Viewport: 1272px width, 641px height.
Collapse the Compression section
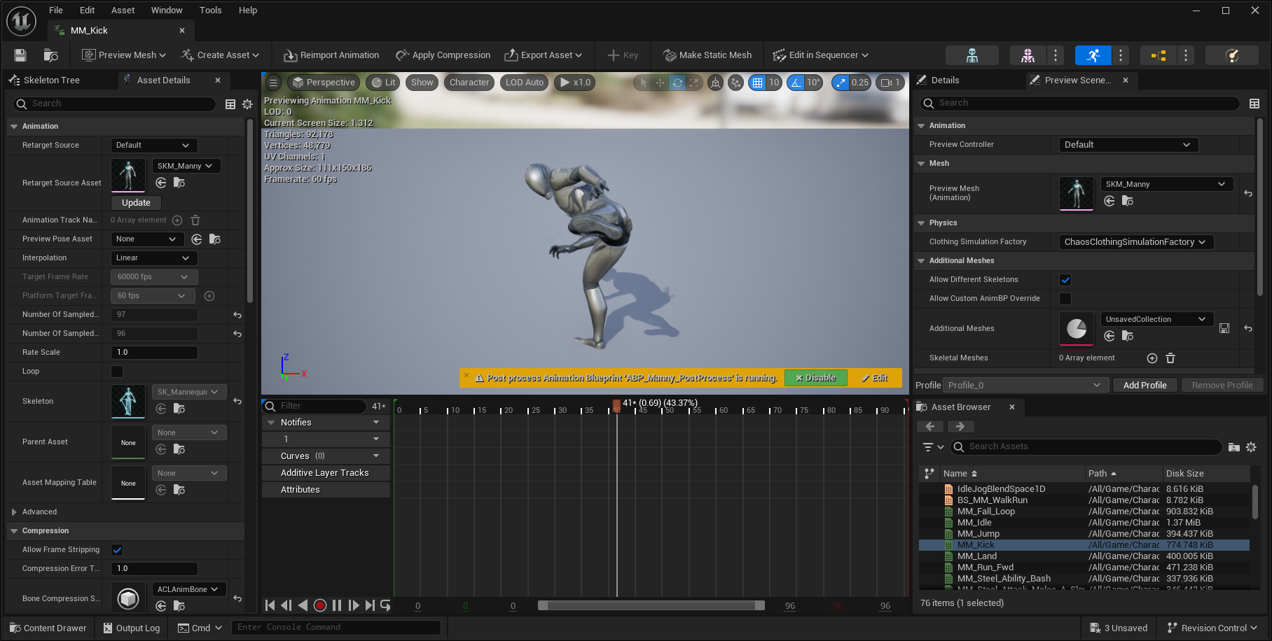click(x=14, y=531)
